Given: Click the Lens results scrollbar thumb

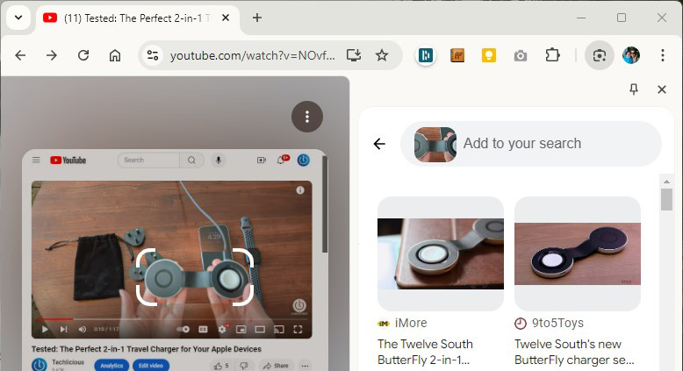Looking at the screenshot, I should click(x=666, y=200).
